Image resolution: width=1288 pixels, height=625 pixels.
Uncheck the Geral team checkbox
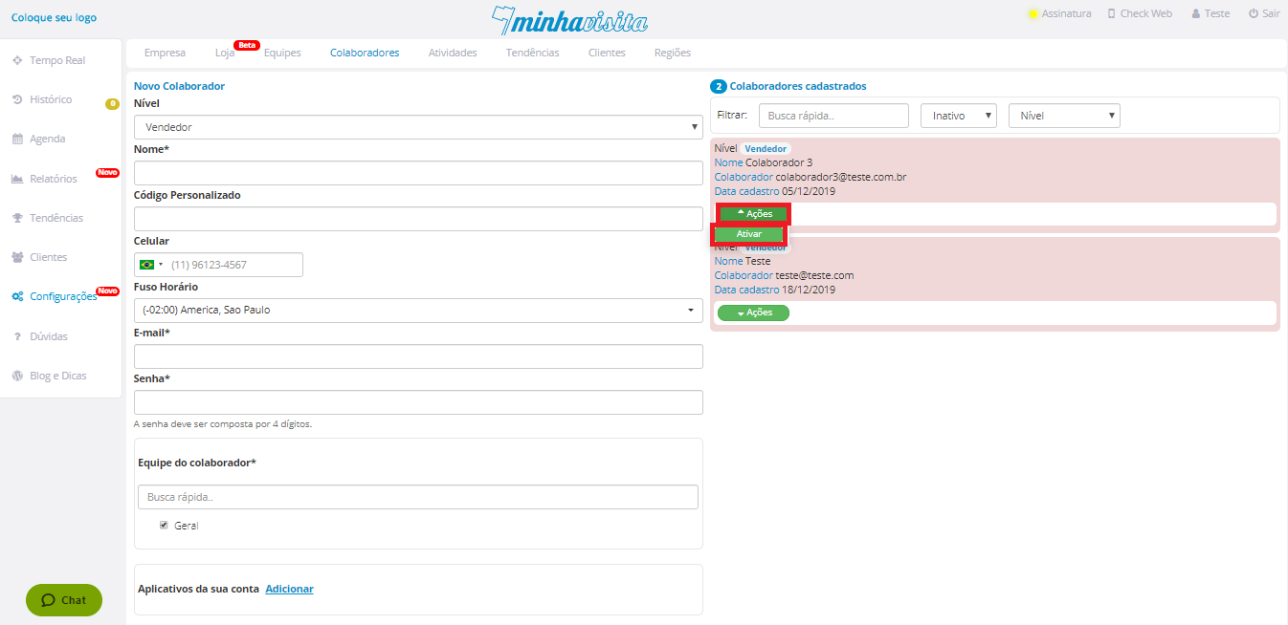click(x=164, y=525)
